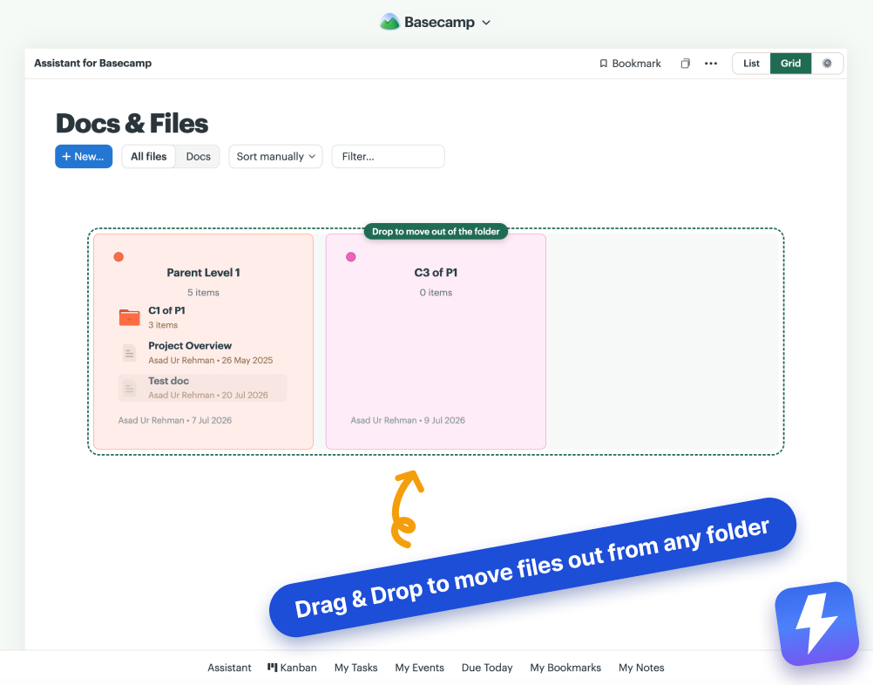873x685 pixels.
Task: Open the three-dots more options menu
Action: click(x=711, y=64)
